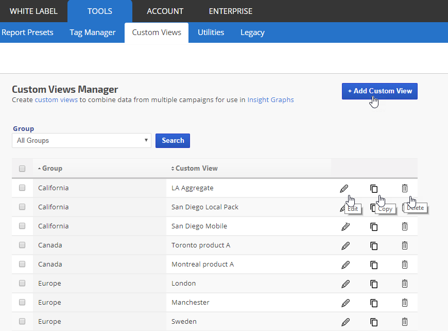This screenshot has width=448, height=331.
Task: Edit the London custom view
Action: coord(346,284)
